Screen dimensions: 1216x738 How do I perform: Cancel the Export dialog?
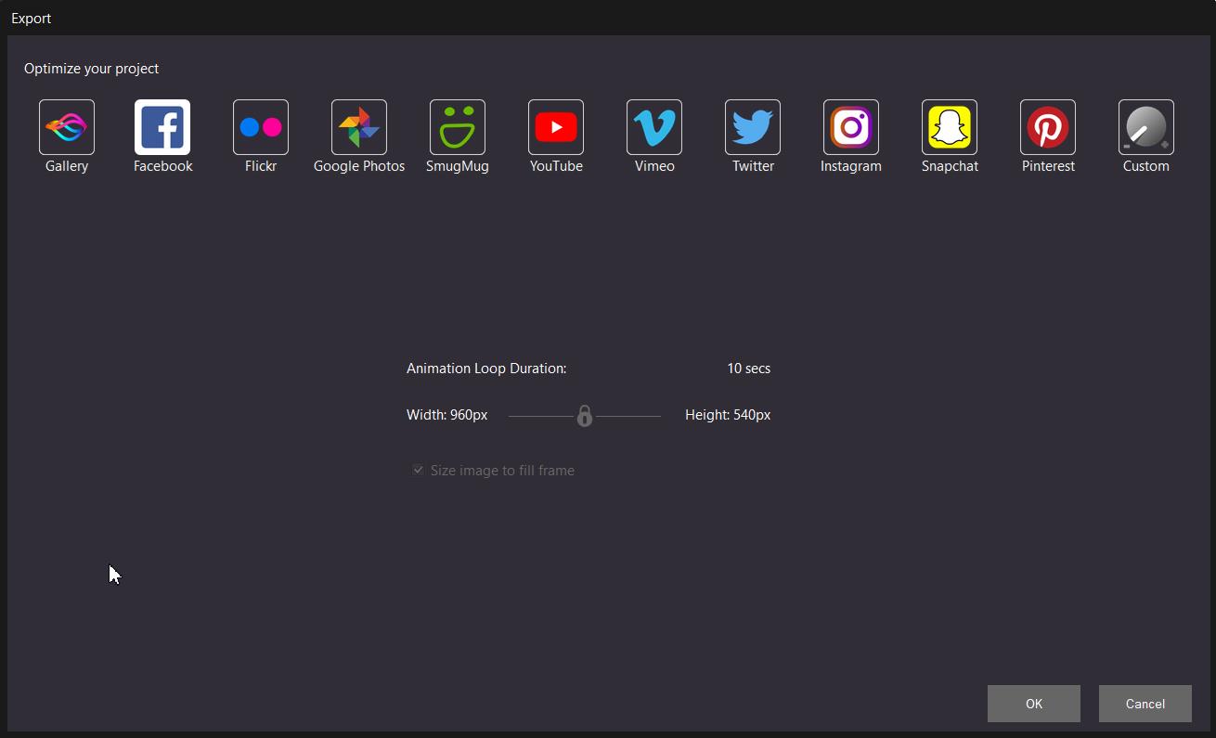click(x=1145, y=704)
